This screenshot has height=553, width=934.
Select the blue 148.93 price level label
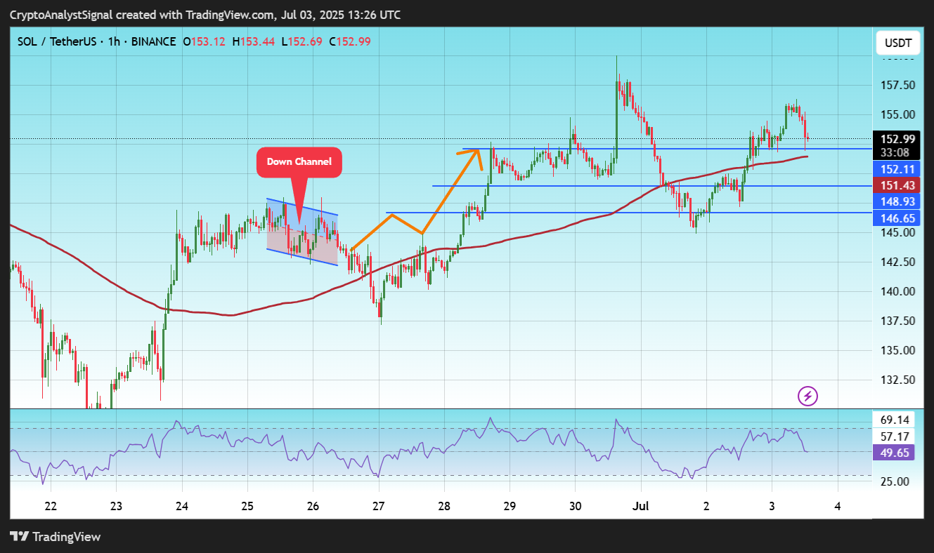click(897, 201)
